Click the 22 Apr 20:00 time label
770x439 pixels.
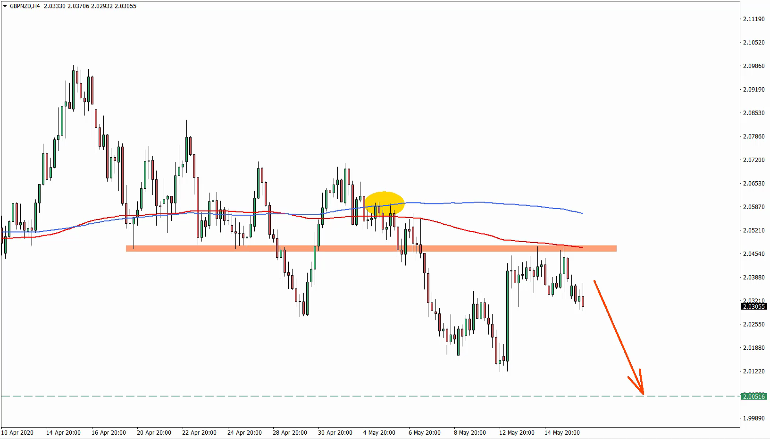point(199,432)
